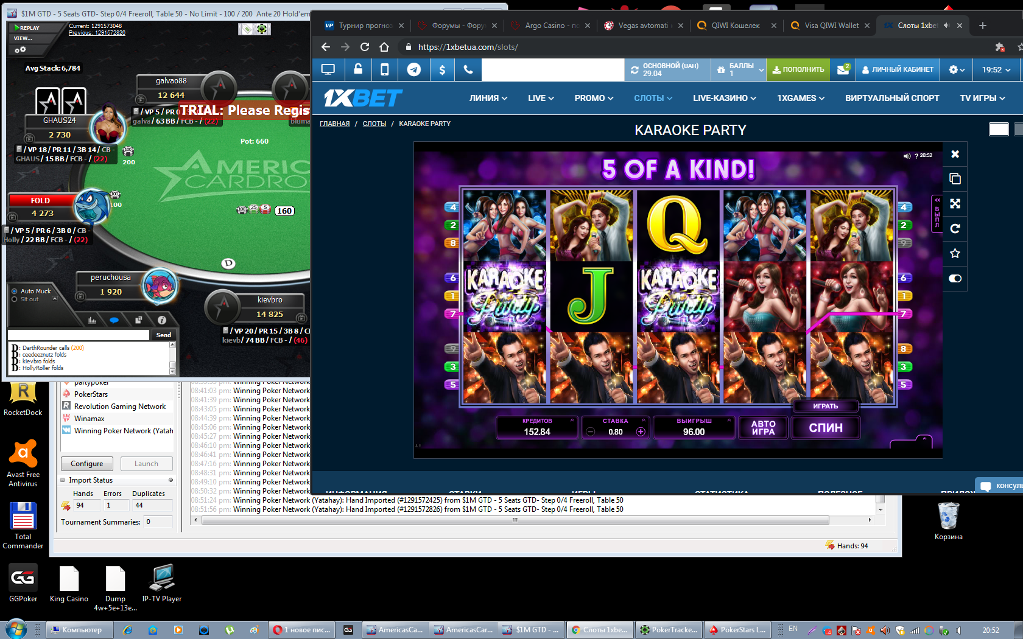The height and width of the screenshot is (639, 1023).
Task: Open the Корзина recycle bin desktop icon
Action: coord(948,521)
